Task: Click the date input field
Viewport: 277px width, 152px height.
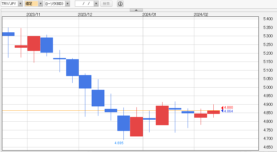Action: coord(84,3)
